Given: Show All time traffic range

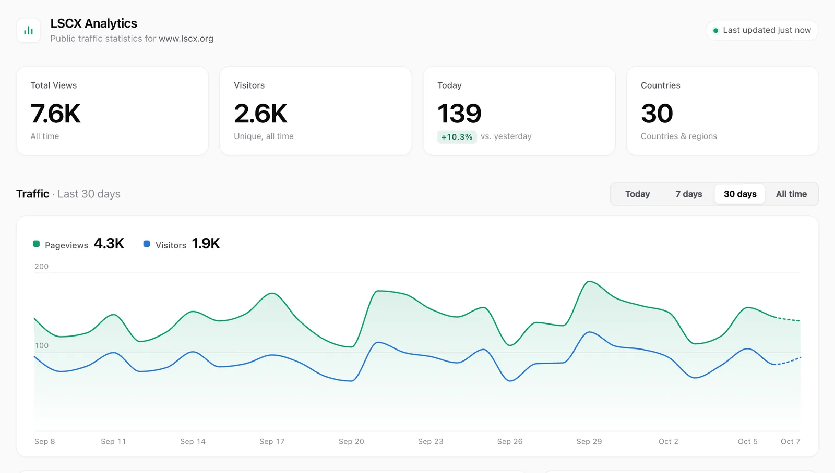Looking at the screenshot, I should (x=791, y=194).
